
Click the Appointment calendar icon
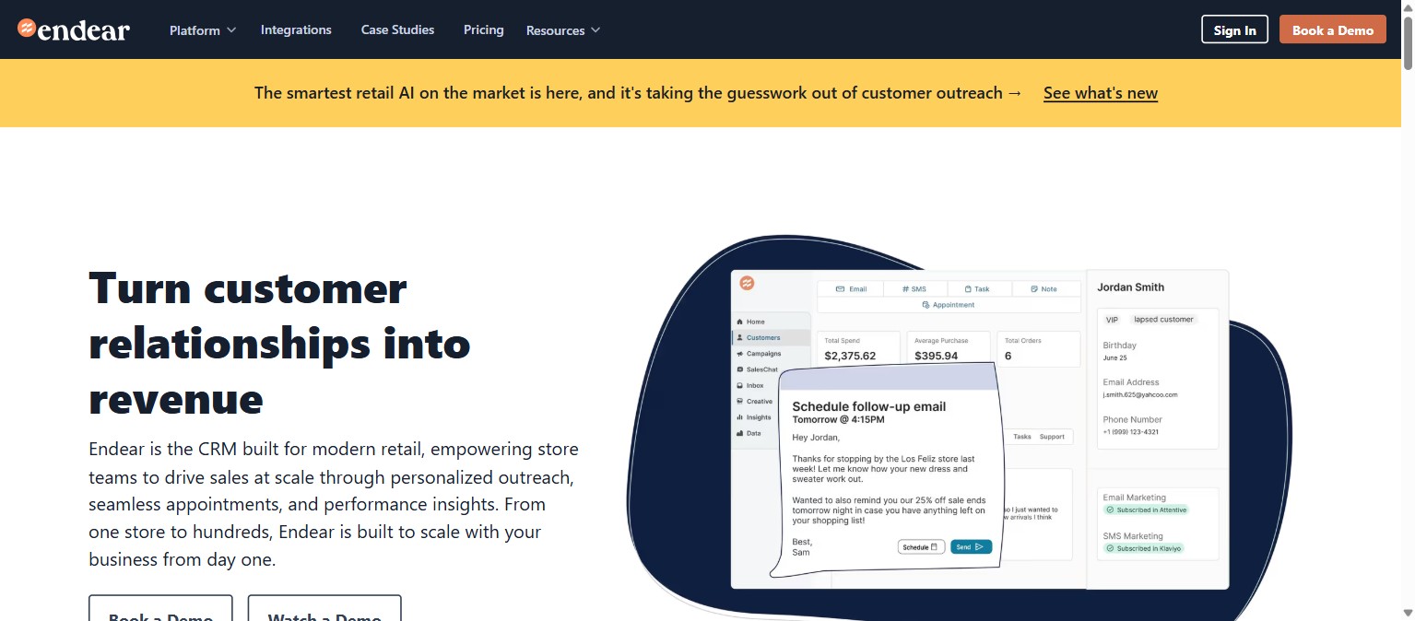coord(926,305)
